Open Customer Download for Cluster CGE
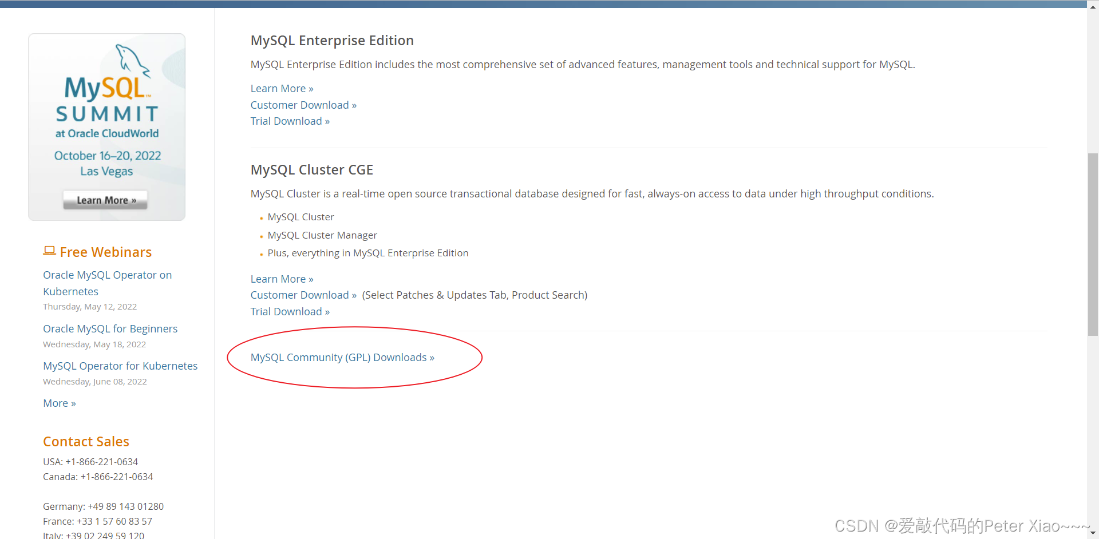The width and height of the screenshot is (1099, 539). [303, 295]
